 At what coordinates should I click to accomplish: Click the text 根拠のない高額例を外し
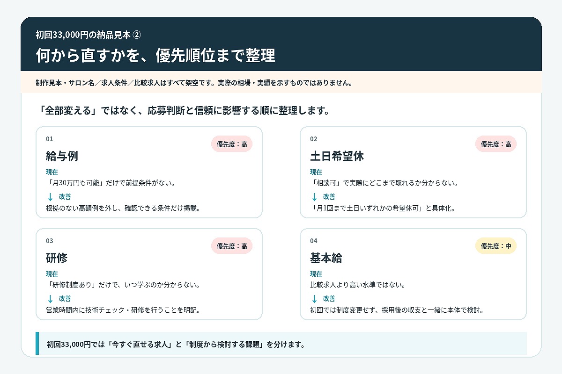coord(123,208)
